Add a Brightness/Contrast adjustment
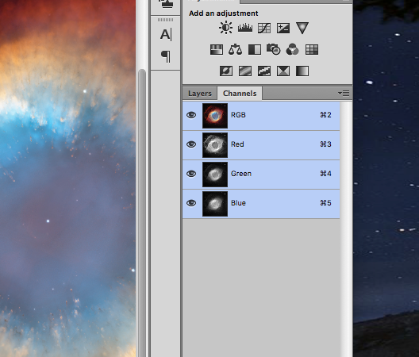The width and height of the screenshot is (419, 357). click(x=226, y=28)
